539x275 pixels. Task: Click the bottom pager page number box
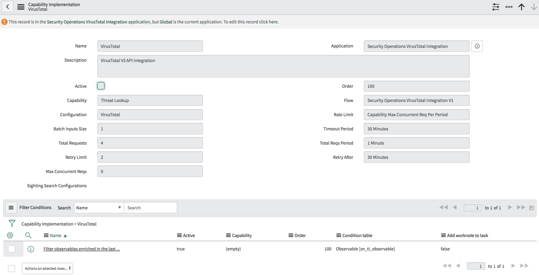(476, 266)
